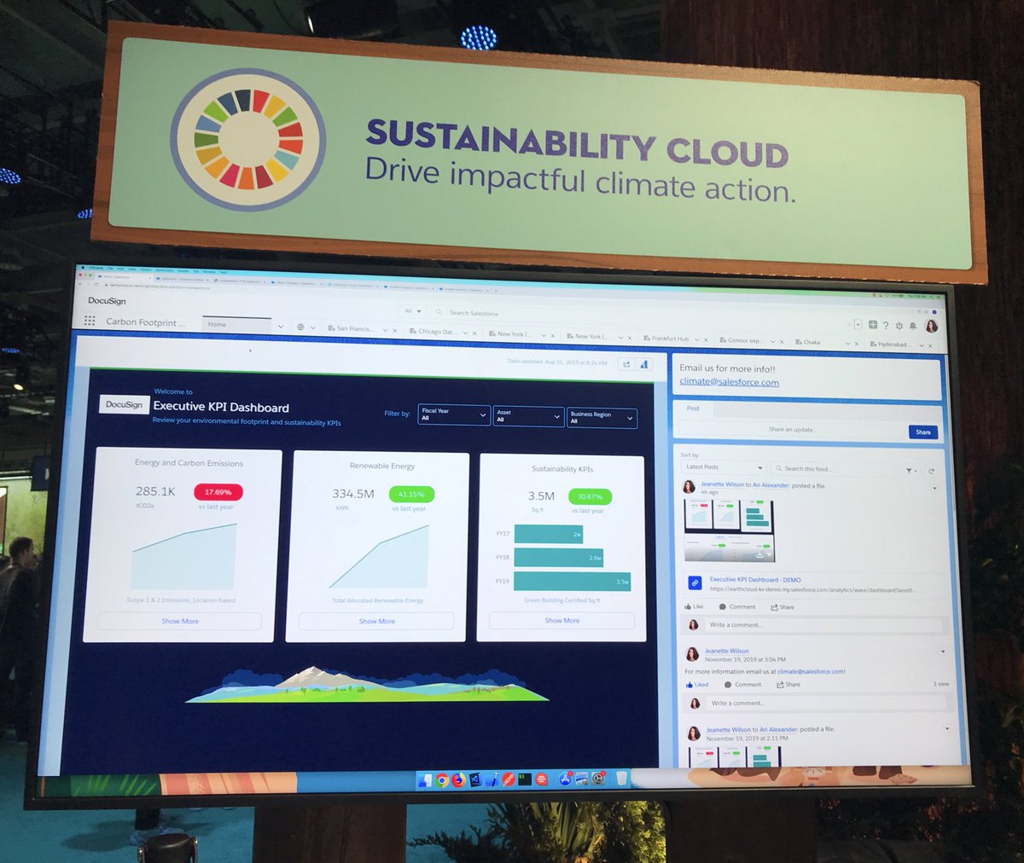Unlike the November 19 3:04 PM post
1024x863 pixels.
coord(697,684)
